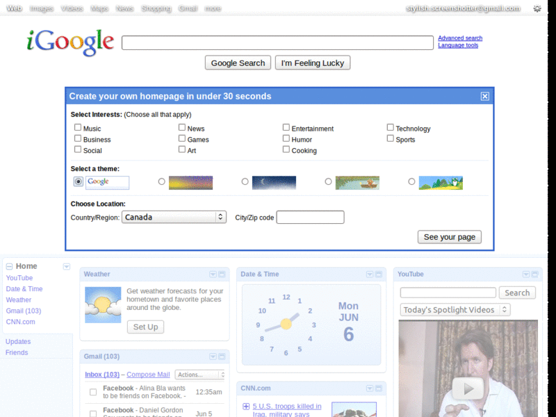This screenshot has height=417, width=556.
Task: Open the YouTube gadget menu arrow
Action: pos(526,274)
